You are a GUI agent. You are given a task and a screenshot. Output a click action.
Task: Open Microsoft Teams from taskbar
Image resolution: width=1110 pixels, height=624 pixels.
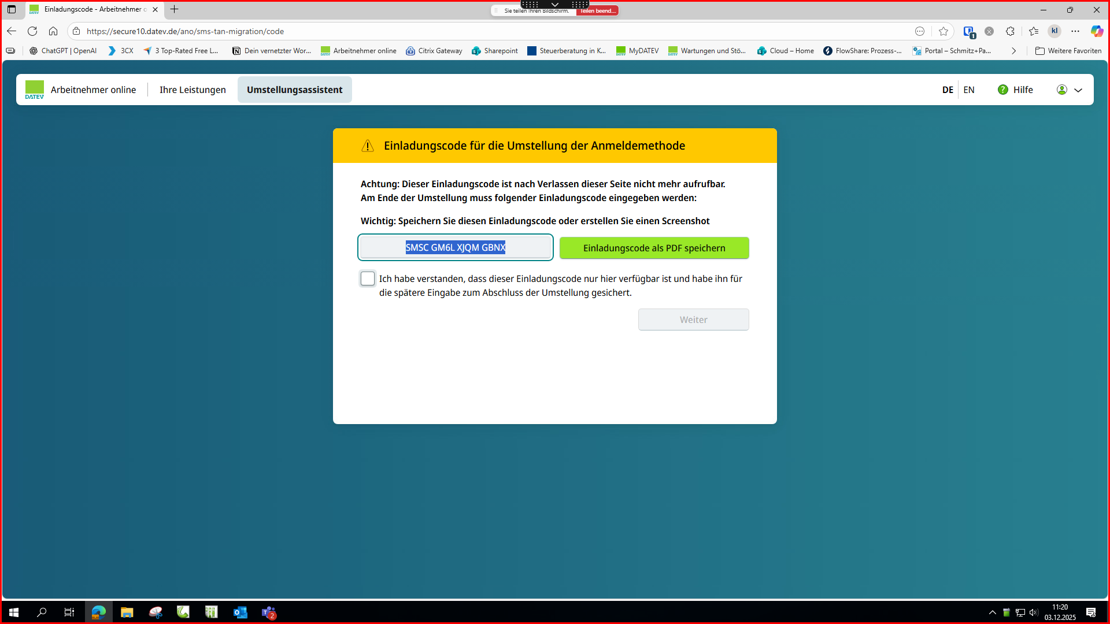point(269,612)
